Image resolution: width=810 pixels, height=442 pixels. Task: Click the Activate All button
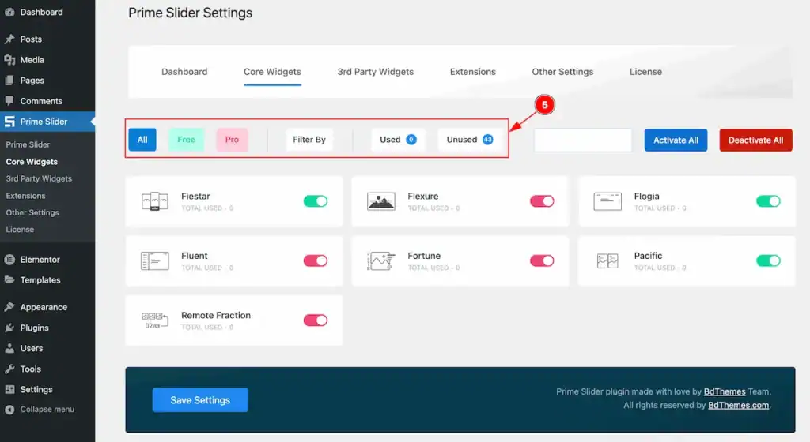pyautogui.click(x=676, y=140)
